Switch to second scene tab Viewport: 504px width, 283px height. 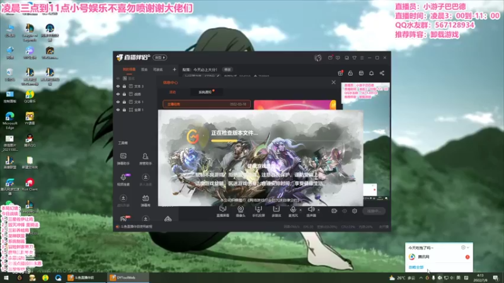[x=144, y=69]
